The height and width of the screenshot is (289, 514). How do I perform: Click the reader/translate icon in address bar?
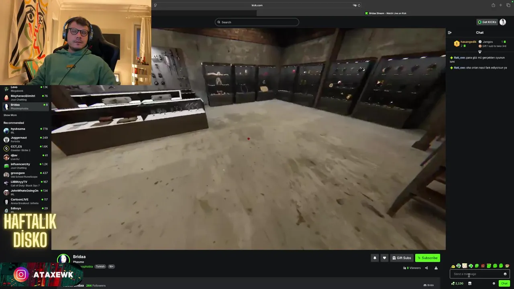coord(355,5)
